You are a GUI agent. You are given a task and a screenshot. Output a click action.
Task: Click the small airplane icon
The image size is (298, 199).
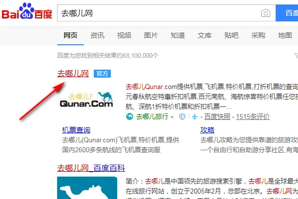(195, 116)
